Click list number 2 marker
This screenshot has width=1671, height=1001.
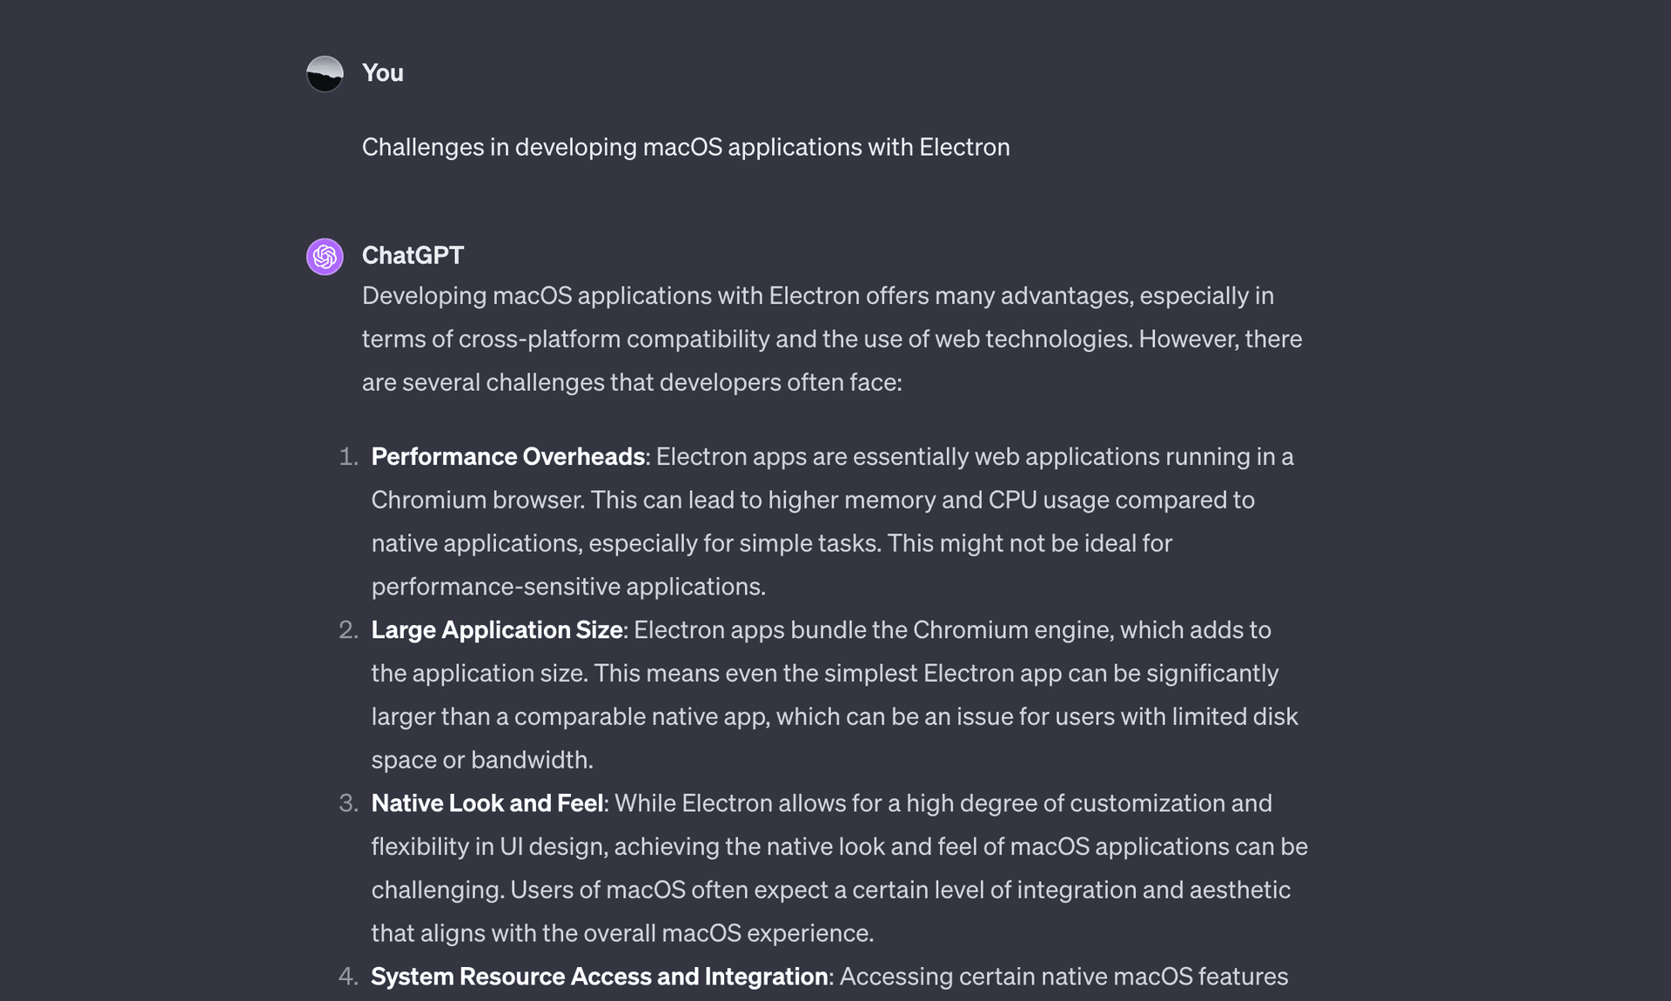348,630
